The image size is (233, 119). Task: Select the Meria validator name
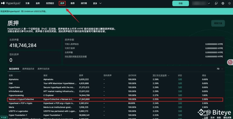coord(11,107)
